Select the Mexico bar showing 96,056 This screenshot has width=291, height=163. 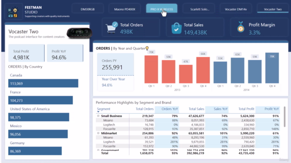(38, 134)
